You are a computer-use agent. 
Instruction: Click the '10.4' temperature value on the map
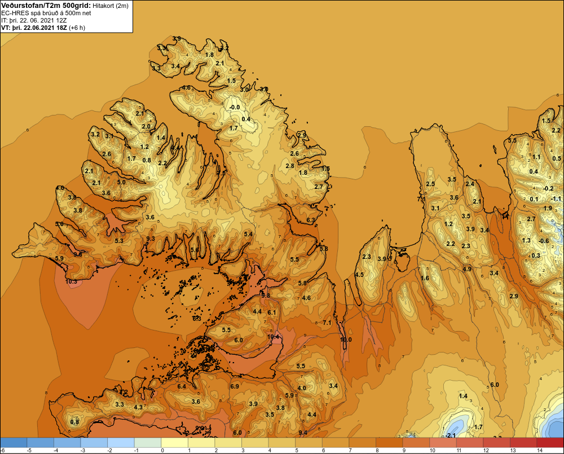coord(274,337)
